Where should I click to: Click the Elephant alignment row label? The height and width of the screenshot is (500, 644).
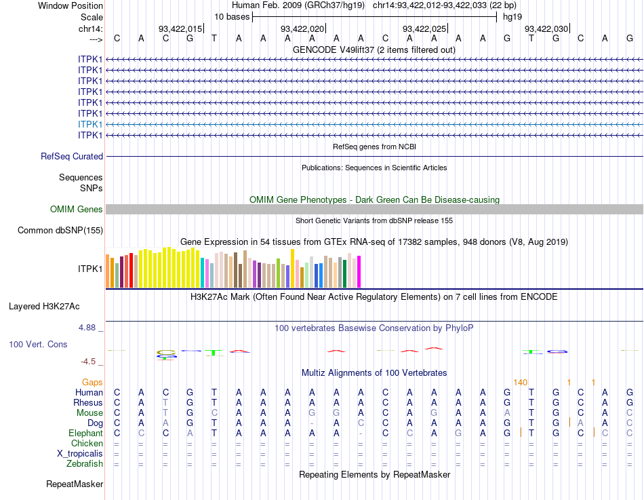tap(86, 433)
